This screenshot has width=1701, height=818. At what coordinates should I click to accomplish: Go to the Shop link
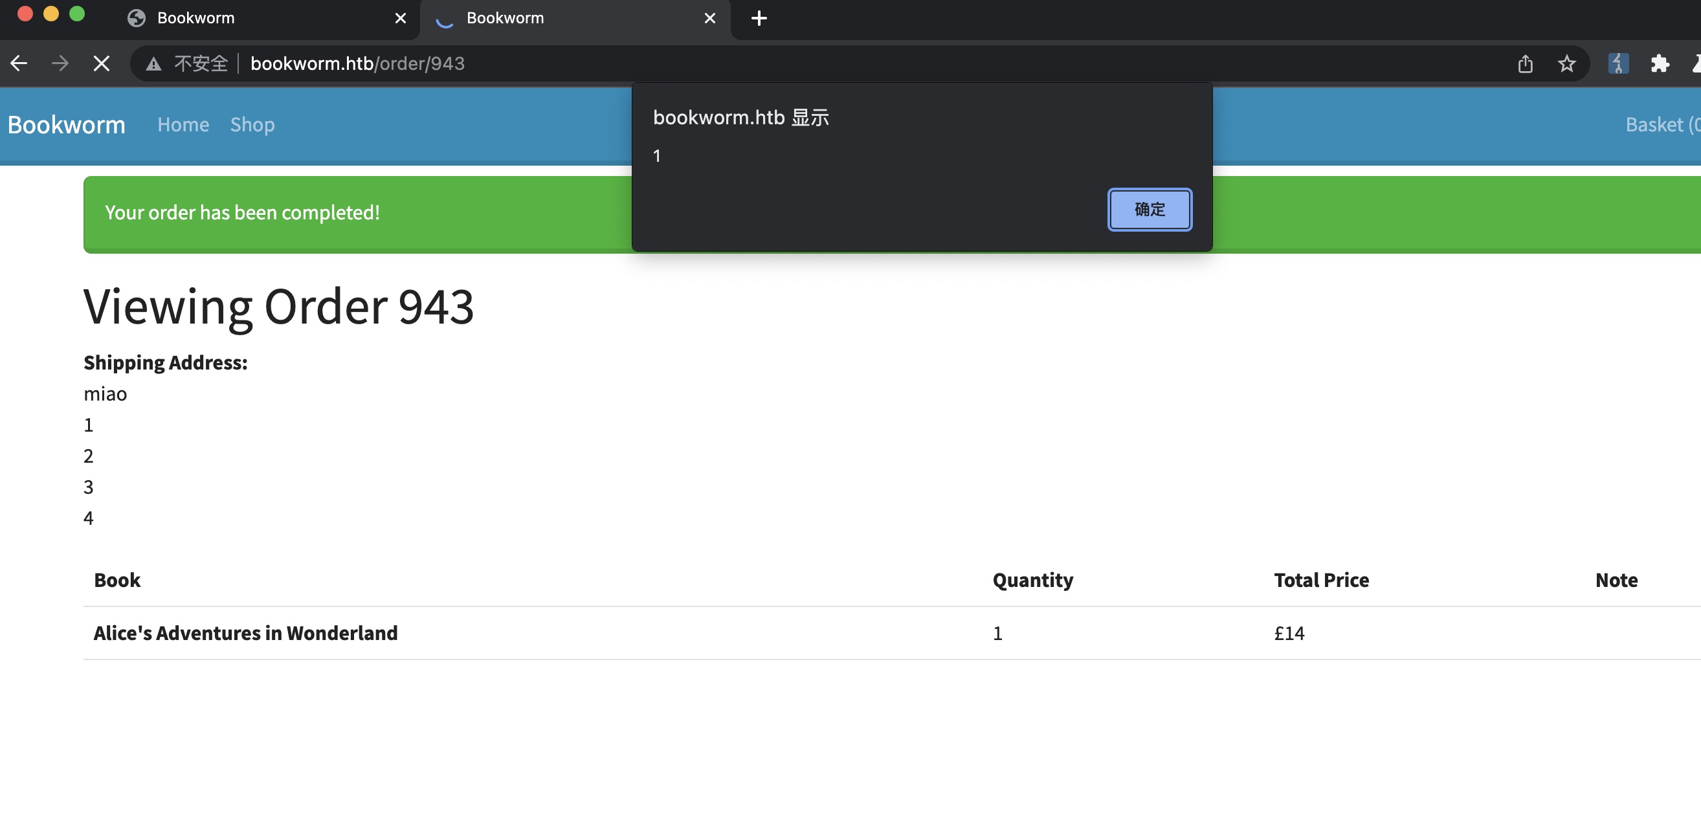252,125
